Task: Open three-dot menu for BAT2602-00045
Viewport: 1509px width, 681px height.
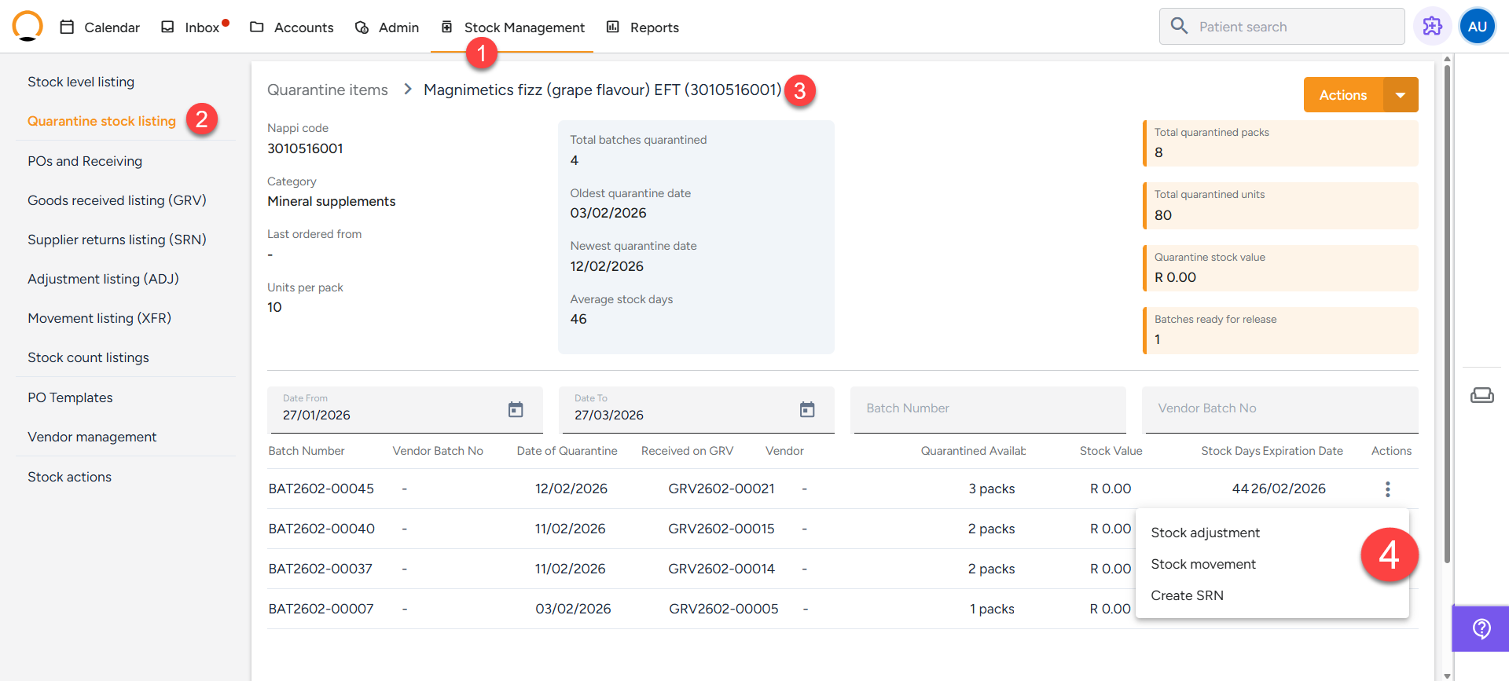Action: tap(1387, 489)
